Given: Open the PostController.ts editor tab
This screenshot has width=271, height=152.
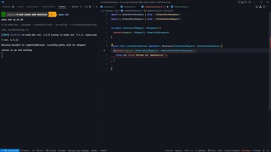Looking at the screenshot, I should 181,7.
